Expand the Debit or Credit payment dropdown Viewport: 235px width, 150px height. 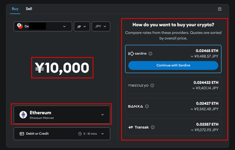click(103, 134)
